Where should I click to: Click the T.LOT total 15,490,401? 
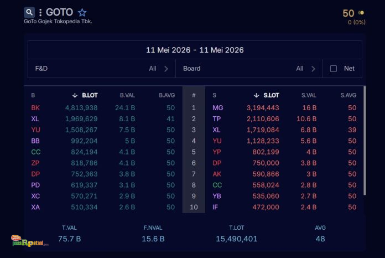pyautogui.click(x=236, y=239)
